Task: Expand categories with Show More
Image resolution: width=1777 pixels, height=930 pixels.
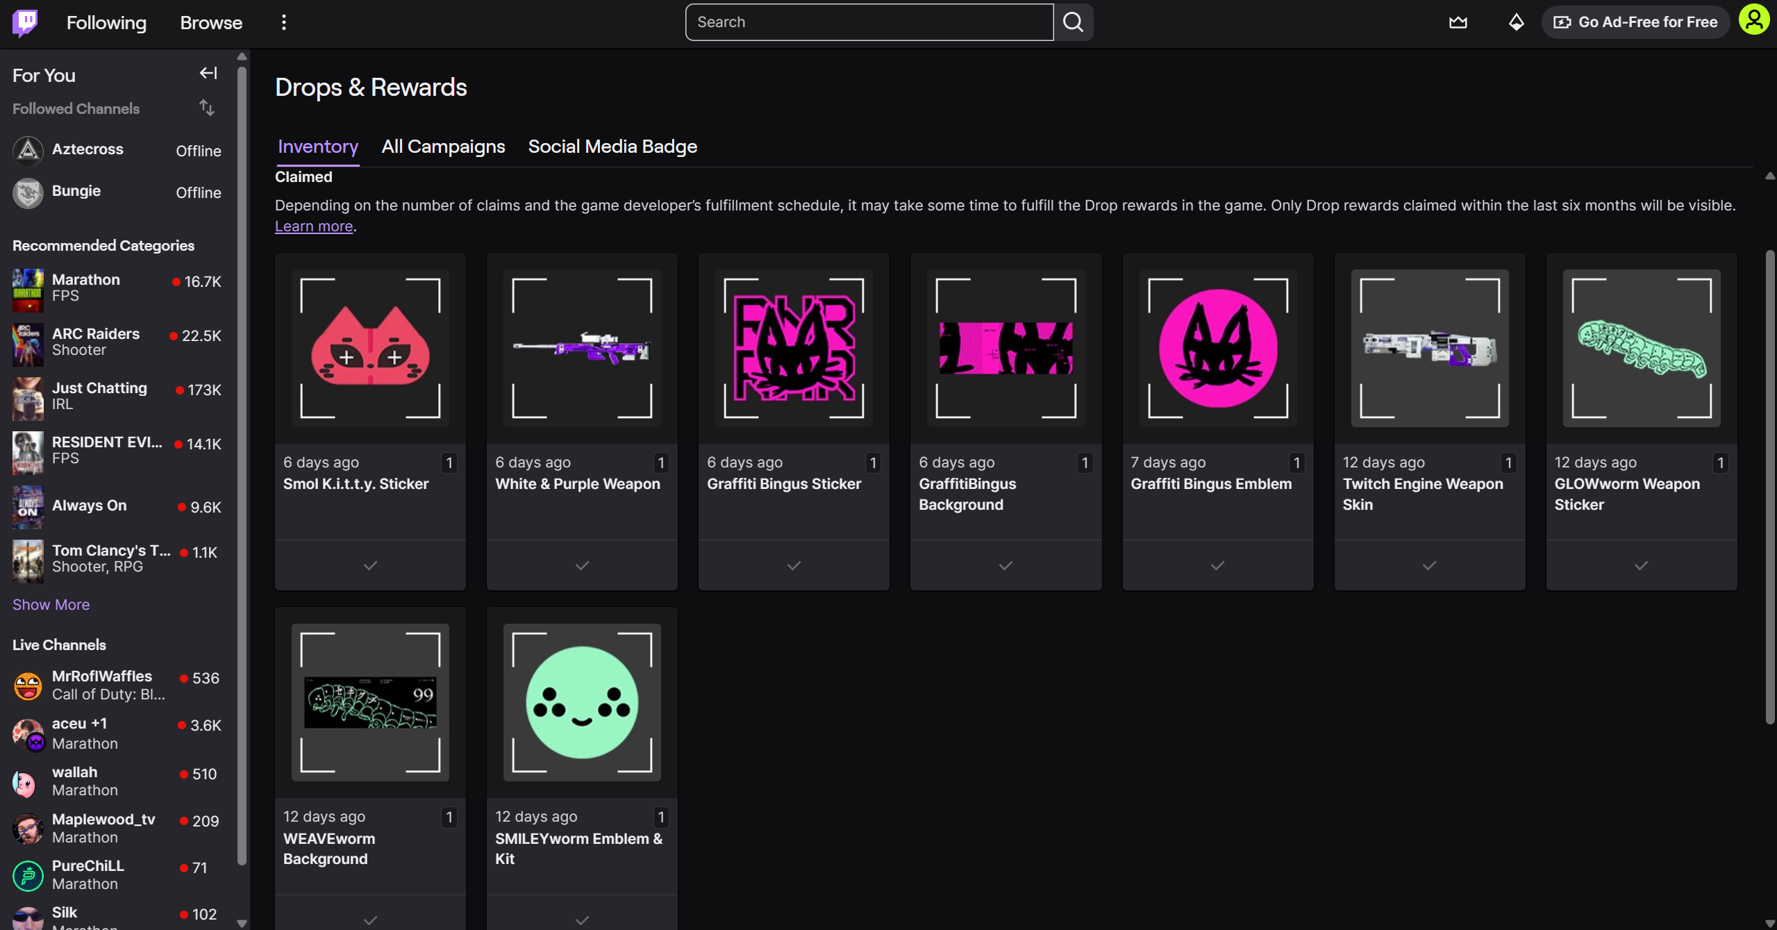Action: point(51,604)
